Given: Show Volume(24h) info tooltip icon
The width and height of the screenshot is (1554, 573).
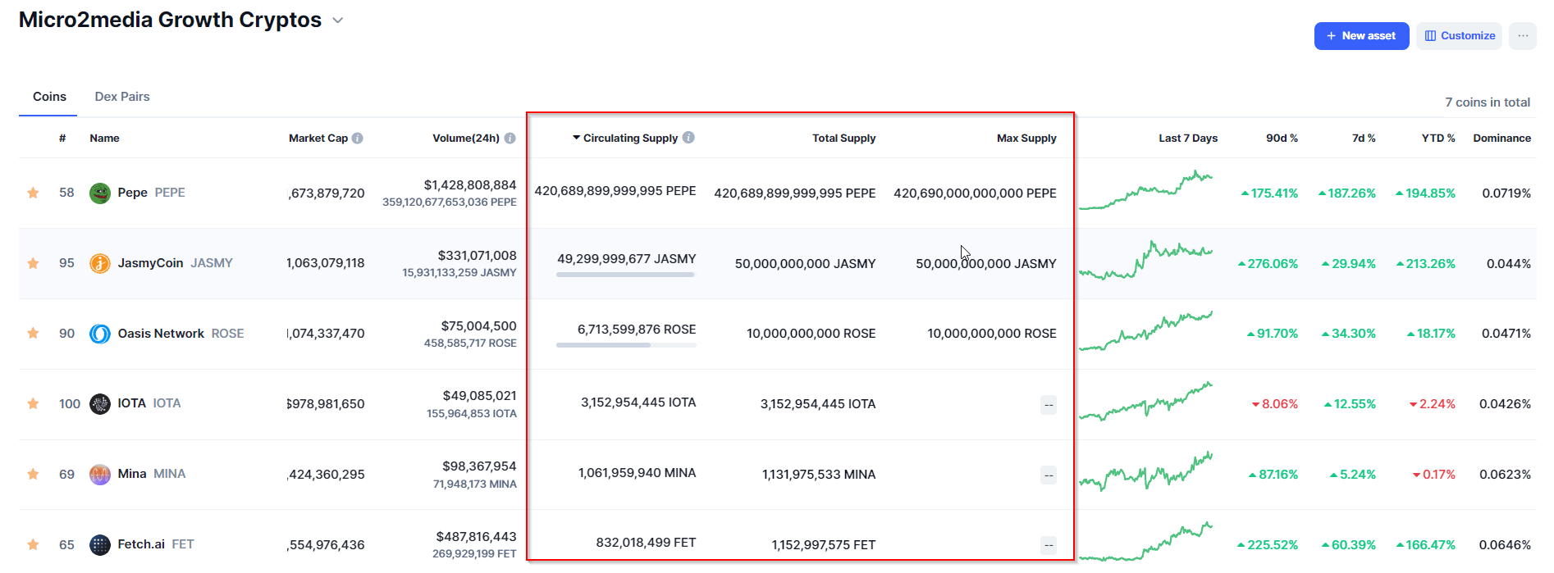Looking at the screenshot, I should coord(510,139).
